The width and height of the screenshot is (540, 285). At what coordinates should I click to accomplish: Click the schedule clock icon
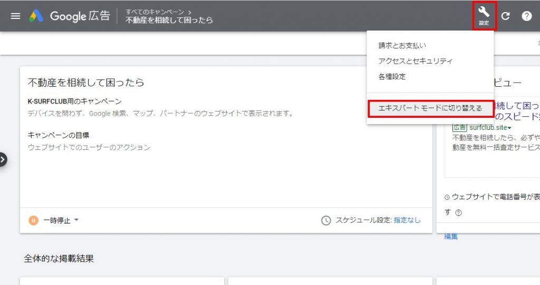[x=326, y=220]
